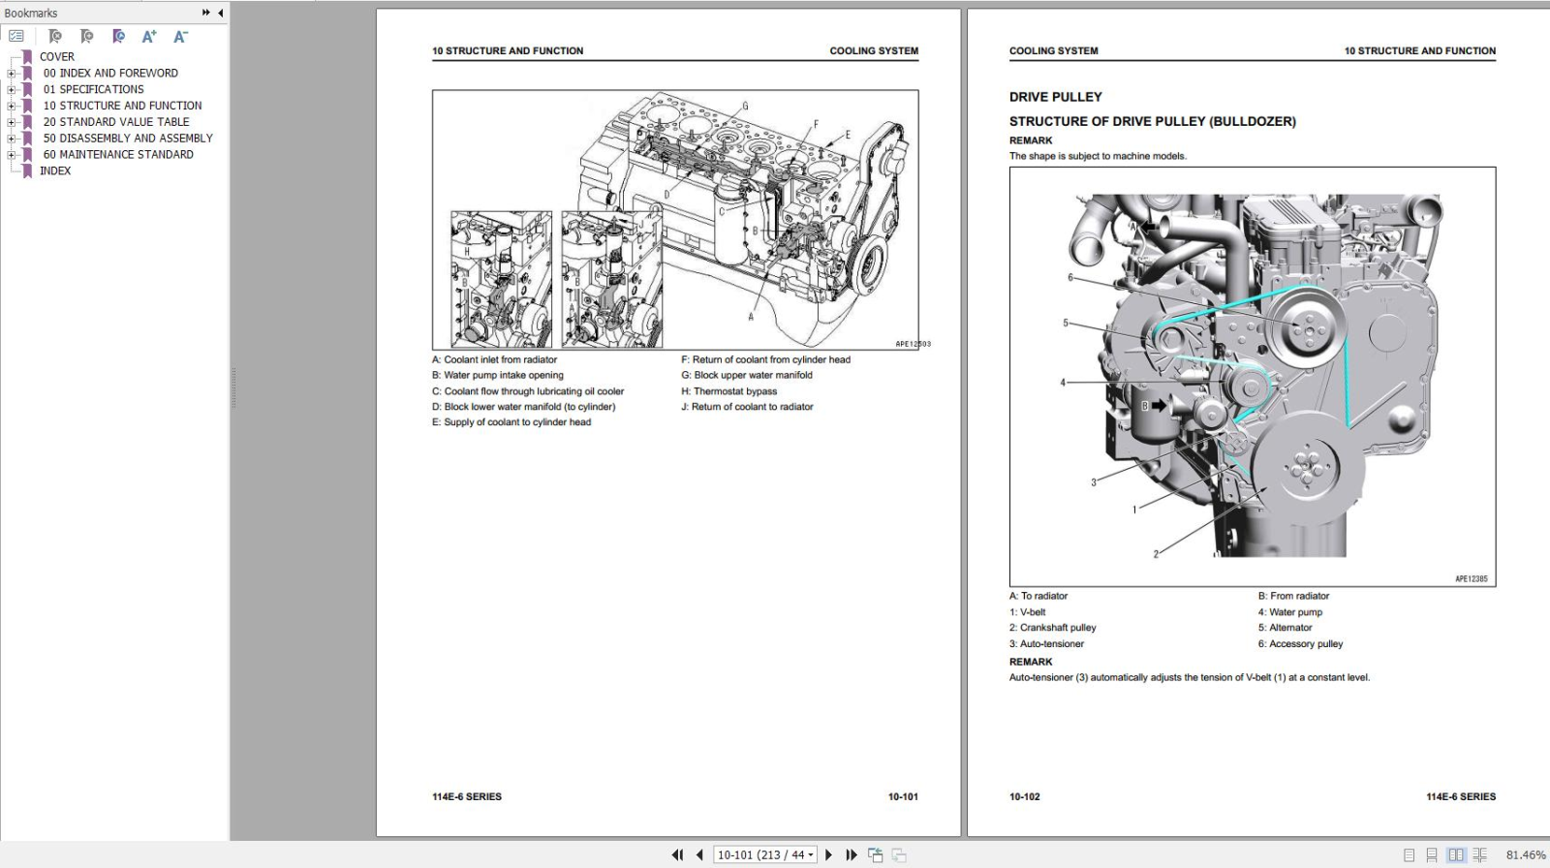The image size is (1550, 868).
Task: Decrease bookmark font size with A-
Action: (180, 37)
